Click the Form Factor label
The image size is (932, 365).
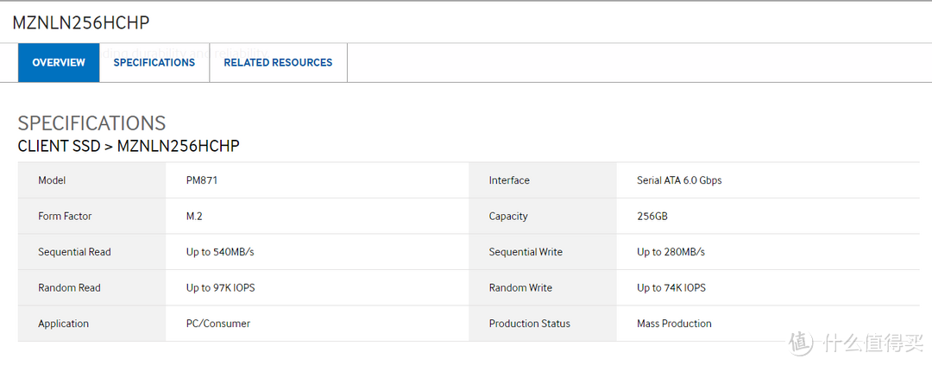(65, 217)
